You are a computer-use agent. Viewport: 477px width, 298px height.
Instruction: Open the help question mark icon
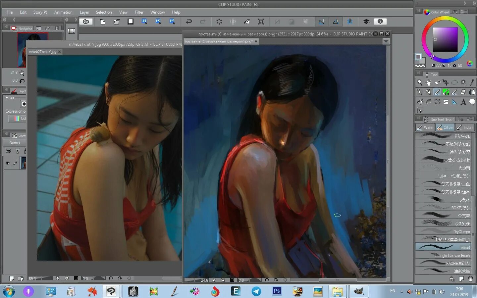[x=380, y=22]
